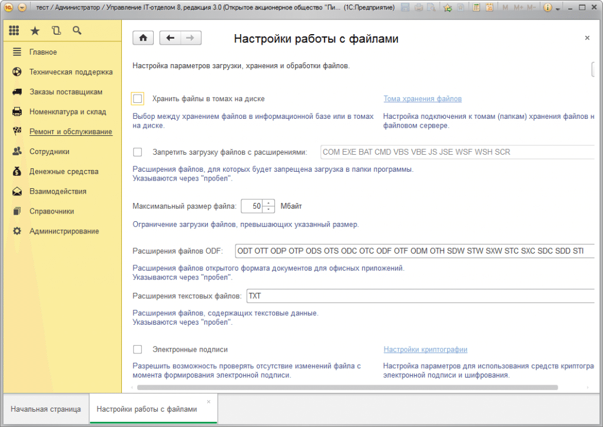
Task: Enable Хранить файлы в томах на диске checkbox
Action: (138, 99)
